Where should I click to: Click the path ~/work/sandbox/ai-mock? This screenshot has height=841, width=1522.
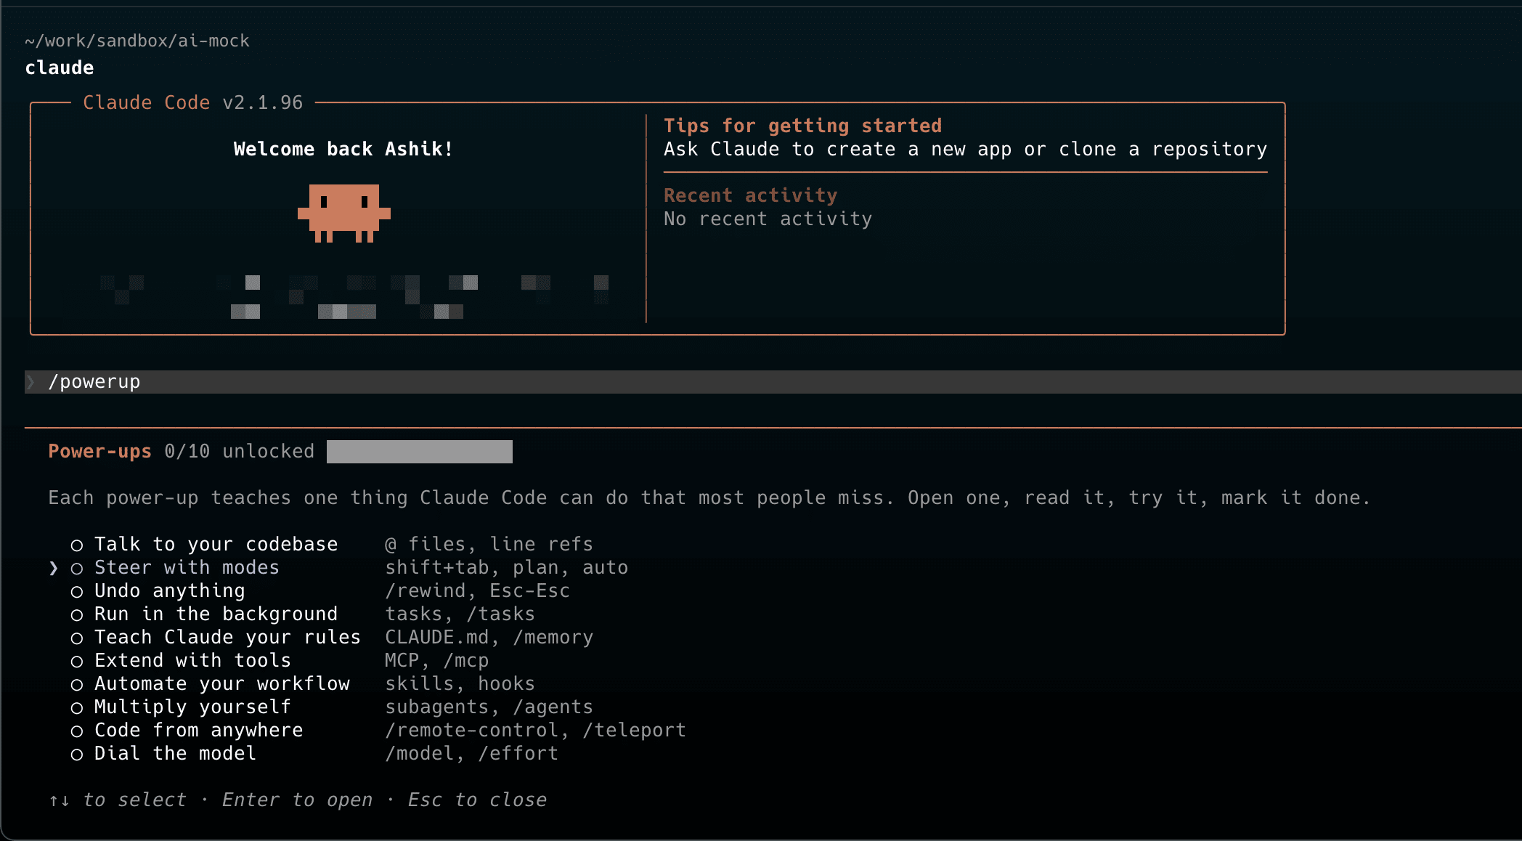137,41
